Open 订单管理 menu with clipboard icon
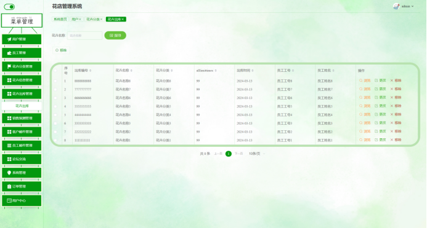This screenshot has height=228, width=427. 22,186
